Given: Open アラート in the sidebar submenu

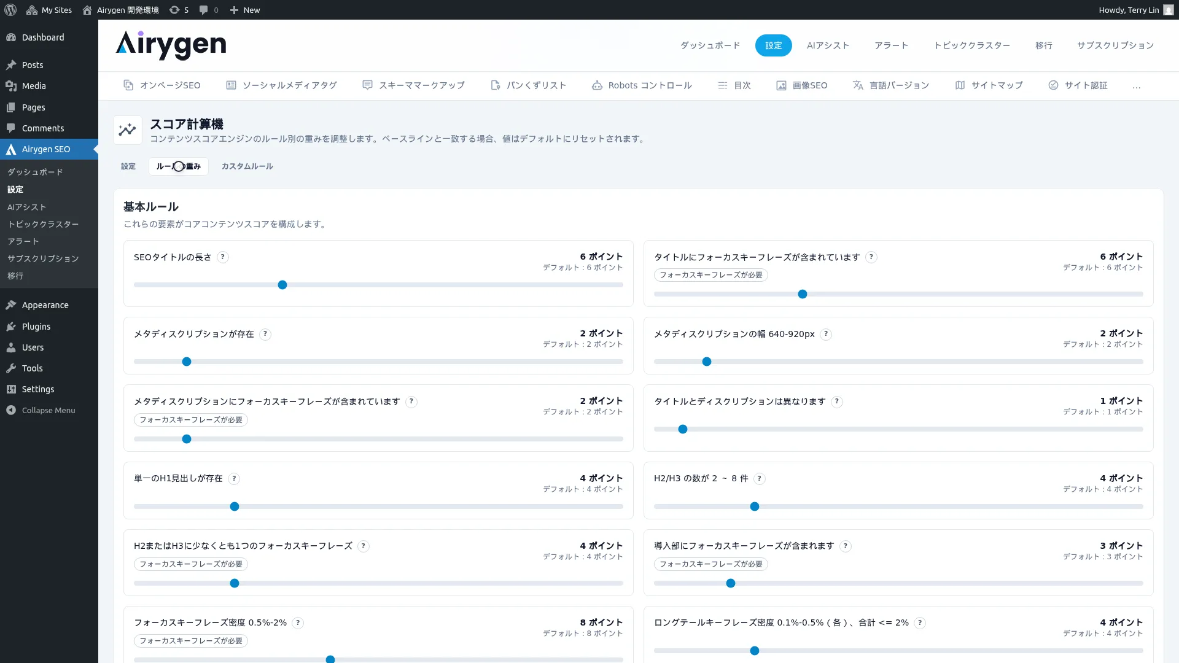Looking at the screenshot, I should tap(23, 242).
